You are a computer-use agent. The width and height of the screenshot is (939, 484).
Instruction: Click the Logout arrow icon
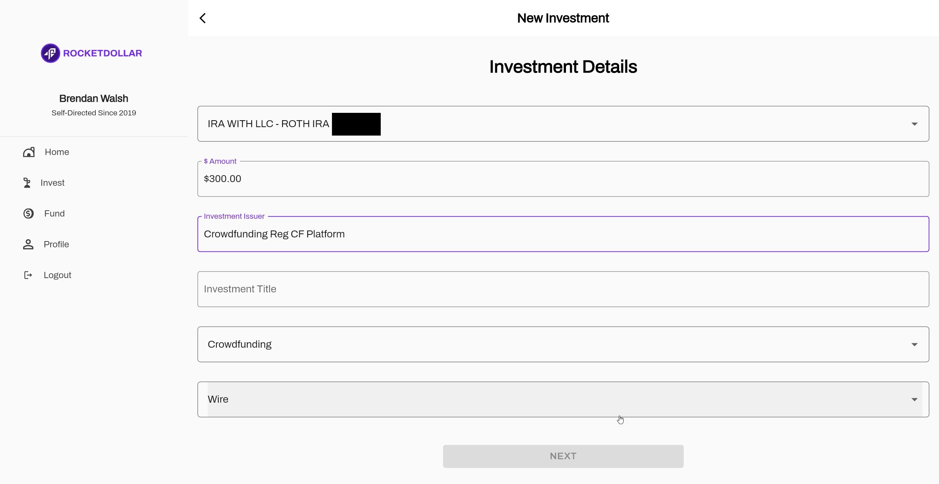pyautogui.click(x=28, y=275)
